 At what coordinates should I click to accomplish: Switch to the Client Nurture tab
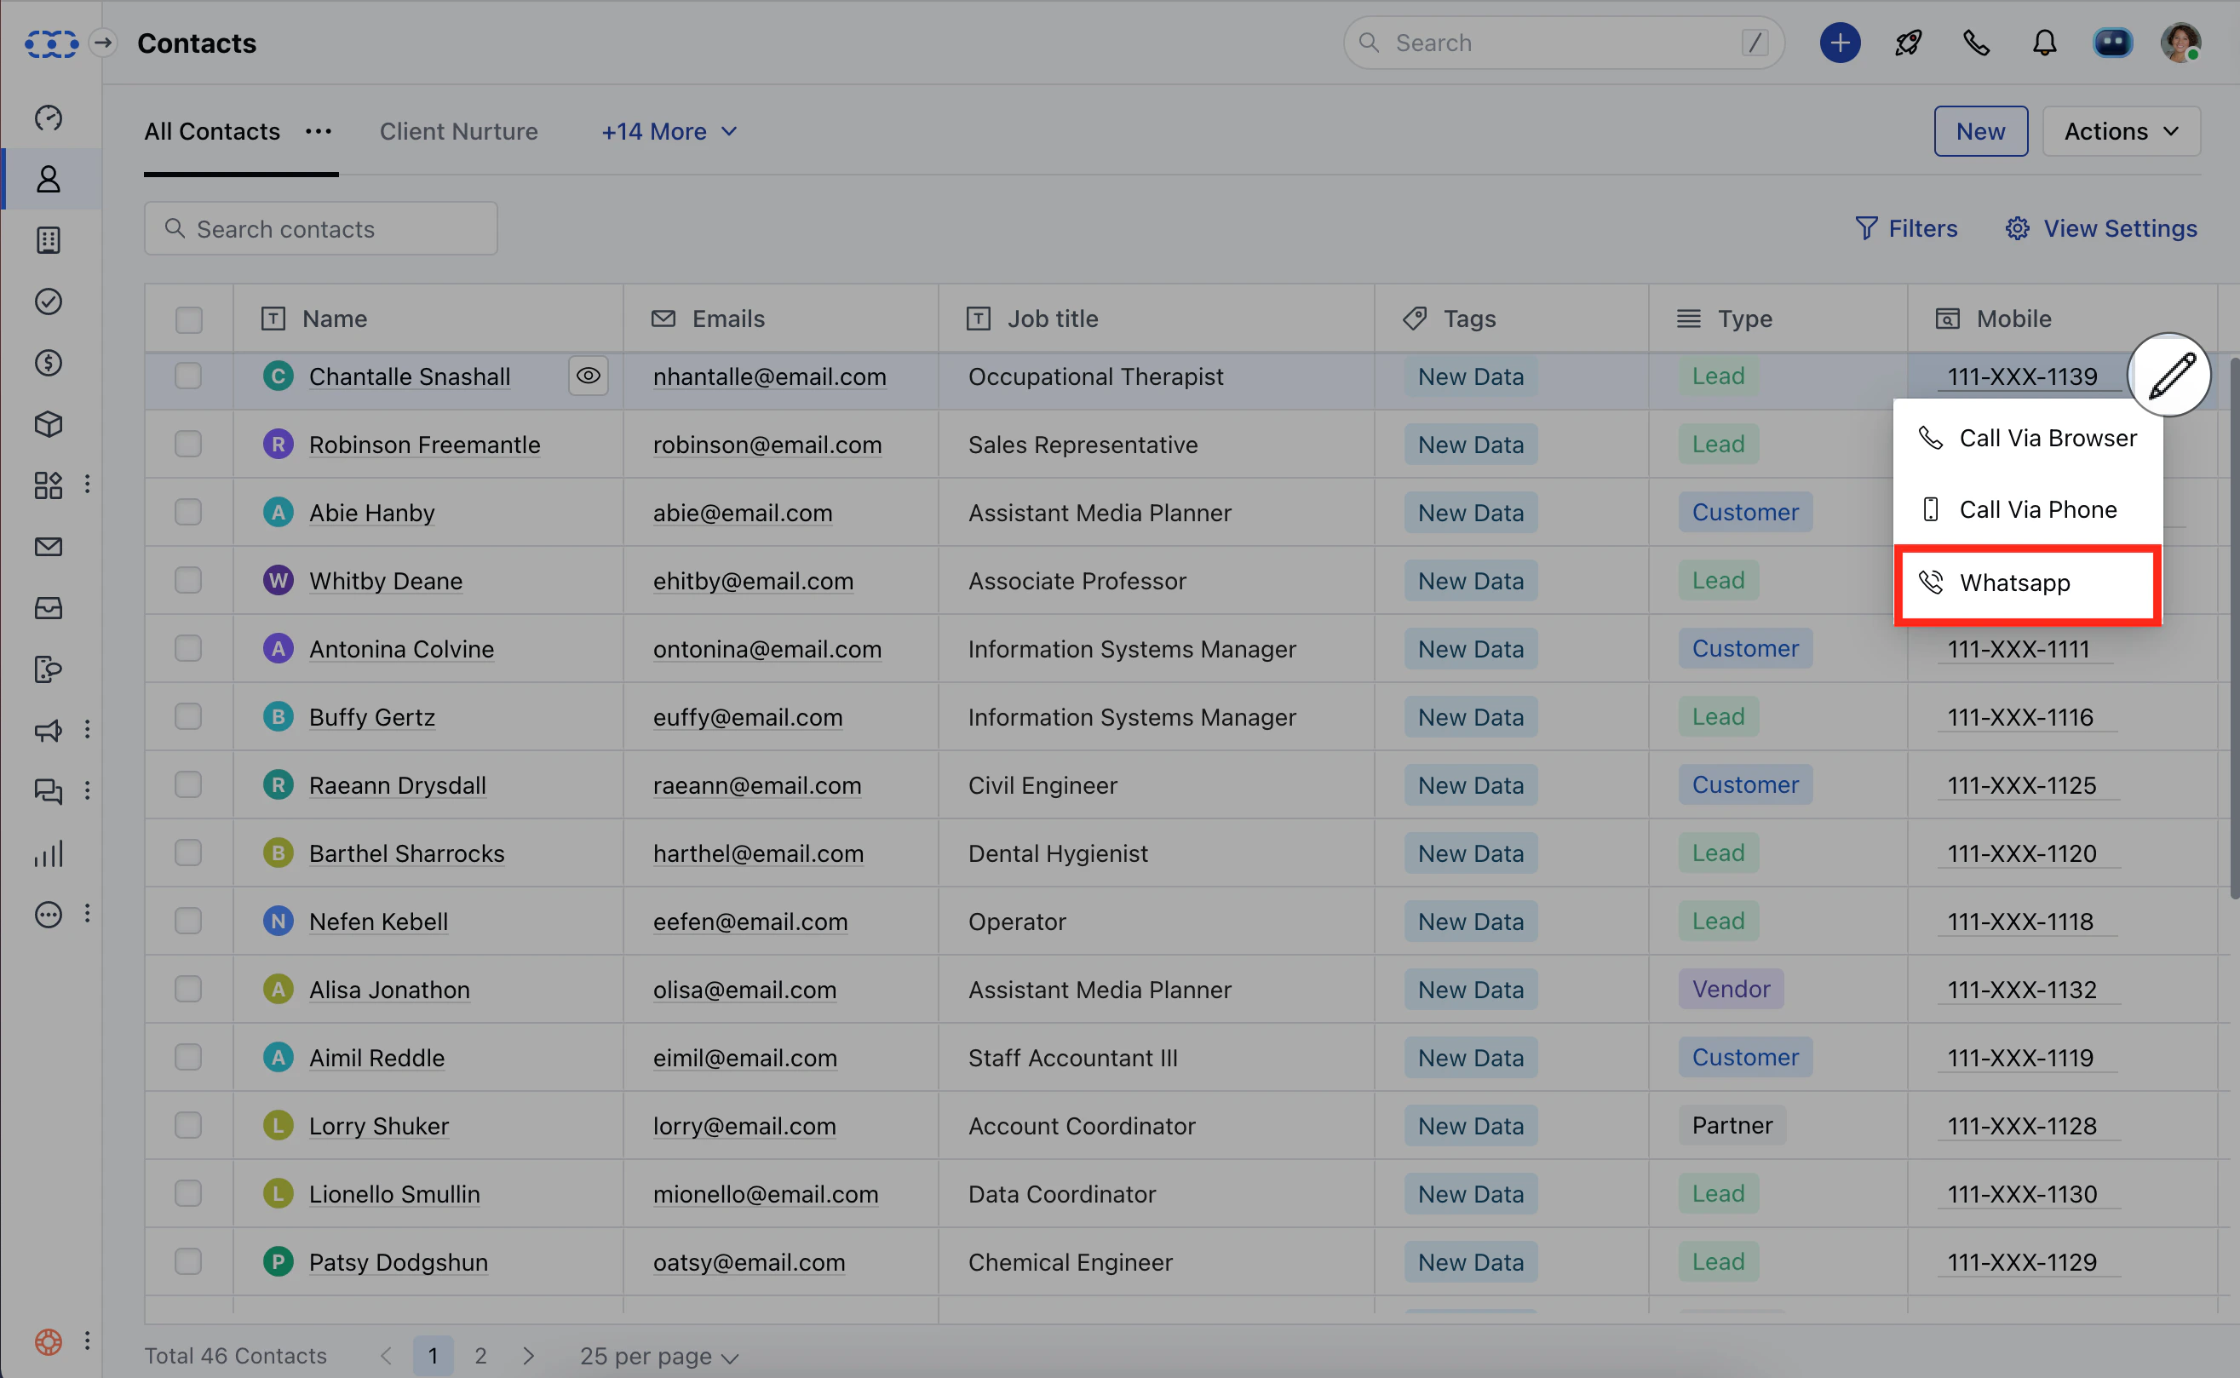pos(458,131)
